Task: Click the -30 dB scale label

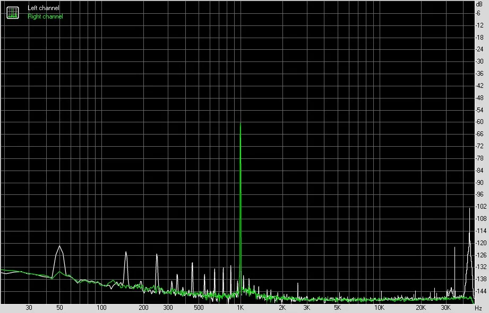Action: click(479, 61)
